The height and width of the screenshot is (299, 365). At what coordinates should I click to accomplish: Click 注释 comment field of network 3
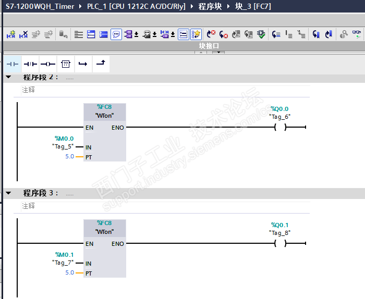coord(165,206)
